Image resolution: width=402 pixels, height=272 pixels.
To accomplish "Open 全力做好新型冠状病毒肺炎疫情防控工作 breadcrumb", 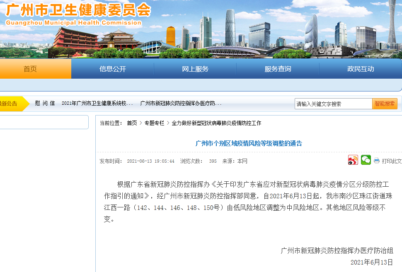I will (x=216, y=123).
